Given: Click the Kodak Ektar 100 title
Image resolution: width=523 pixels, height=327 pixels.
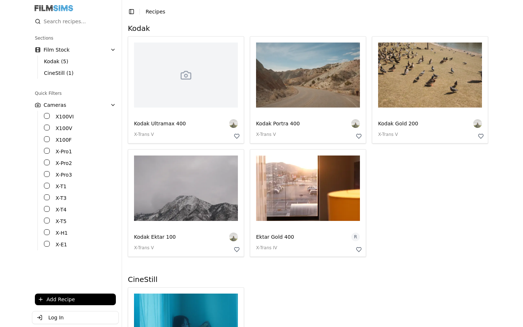Looking at the screenshot, I should tap(155, 237).
